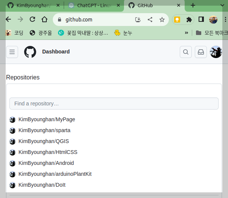Image resolution: width=228 pixels, height=198 pixels.
Task: Click the Dashboard title
Action: 56,52
